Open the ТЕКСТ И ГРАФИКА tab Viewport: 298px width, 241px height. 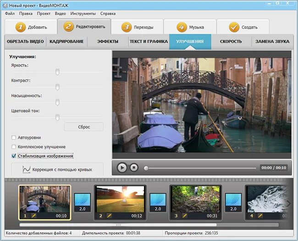click(149, 41)
